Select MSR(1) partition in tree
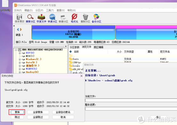 [30, 56]
